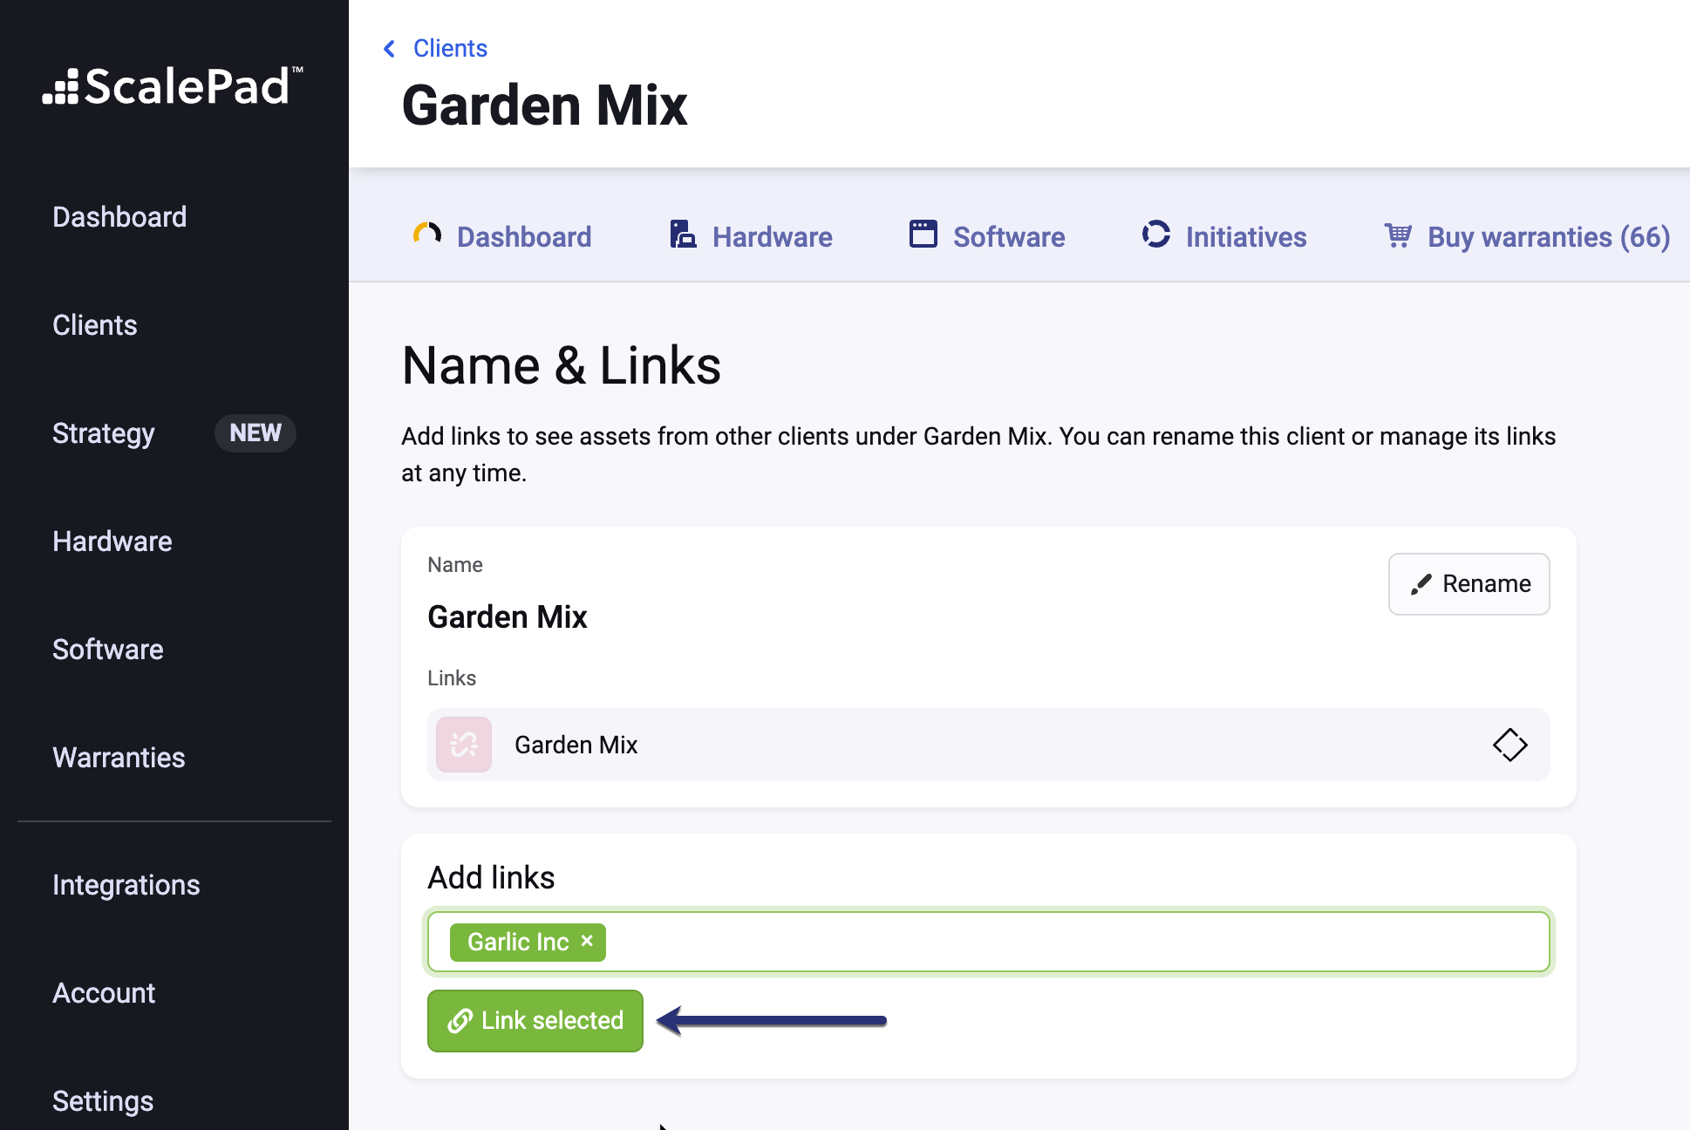Image resolution: width=1690 pixels, height=1130 pixels.
Task: Open the Dashboard tab gauge icon
Action: [427, 234]
